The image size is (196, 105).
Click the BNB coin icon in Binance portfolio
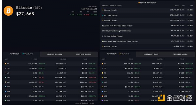102,73
